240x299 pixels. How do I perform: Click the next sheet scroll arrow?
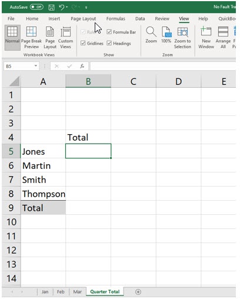click(22, 292)
